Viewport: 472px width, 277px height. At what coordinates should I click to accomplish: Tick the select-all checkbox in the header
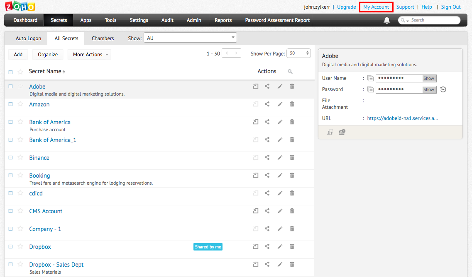[x=10, y=72]
